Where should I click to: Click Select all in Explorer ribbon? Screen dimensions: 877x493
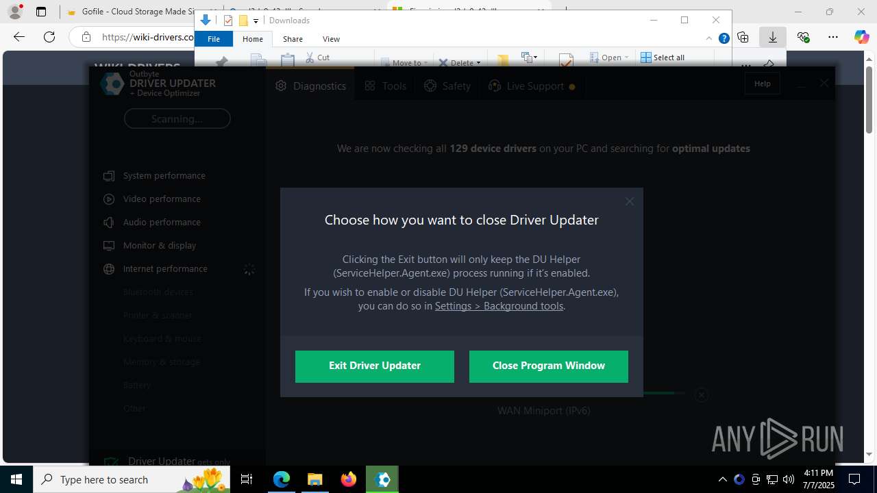[x=663, y=58]
